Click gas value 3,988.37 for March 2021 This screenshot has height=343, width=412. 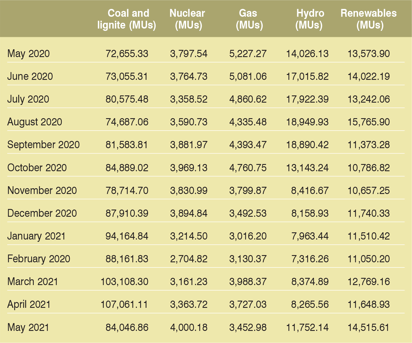pos(248,282)
